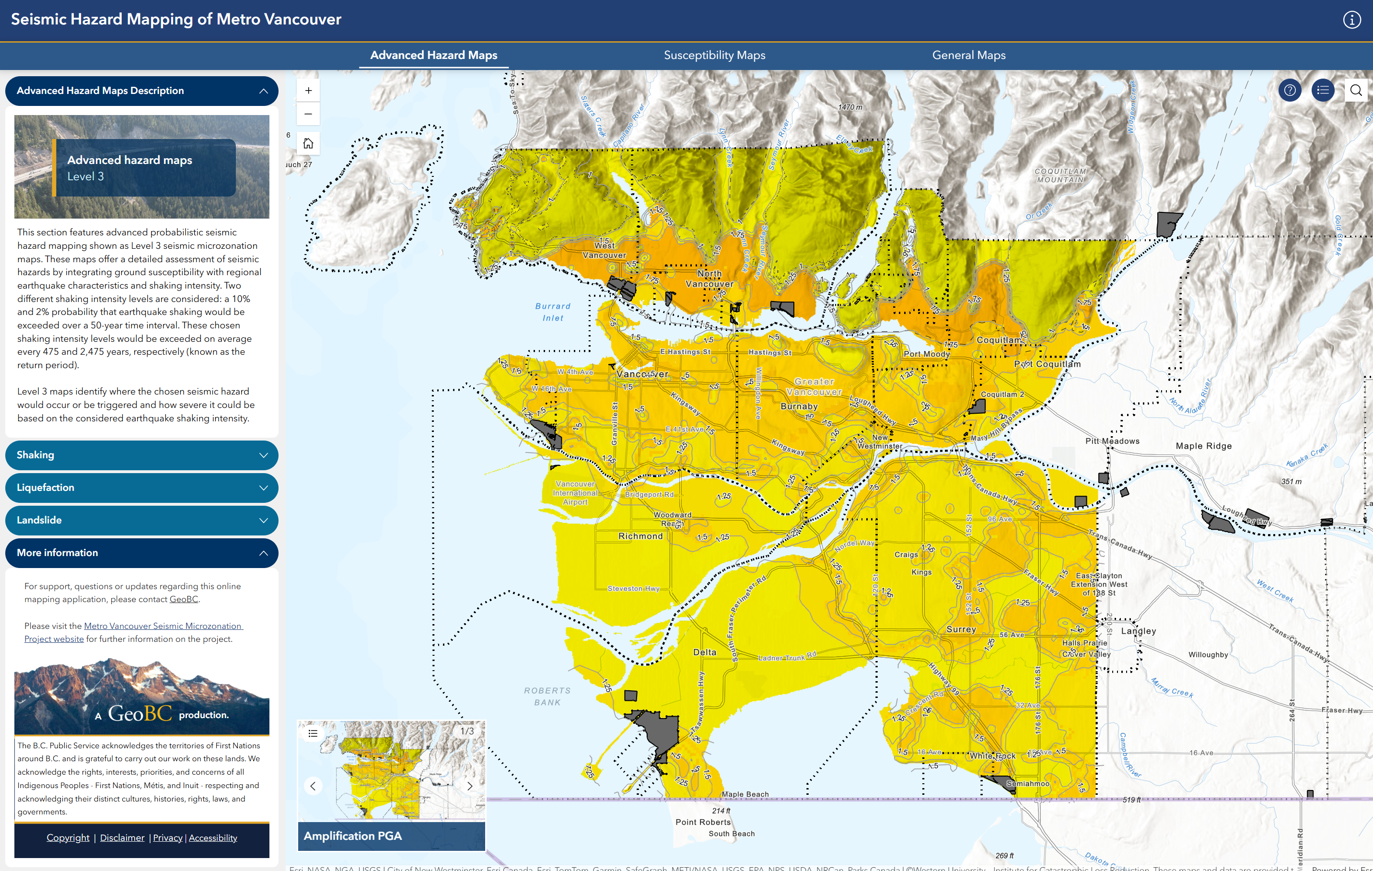Image resolution: width=1373 pixels, height=871 pixels.
Task: Open the map search tool
Action: pos(1356,91)
